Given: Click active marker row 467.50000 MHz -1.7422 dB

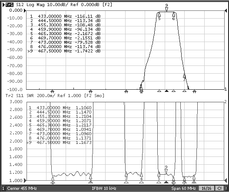Looking at the screenshot, I should click(64, 51).
